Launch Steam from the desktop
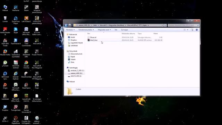 26,8
